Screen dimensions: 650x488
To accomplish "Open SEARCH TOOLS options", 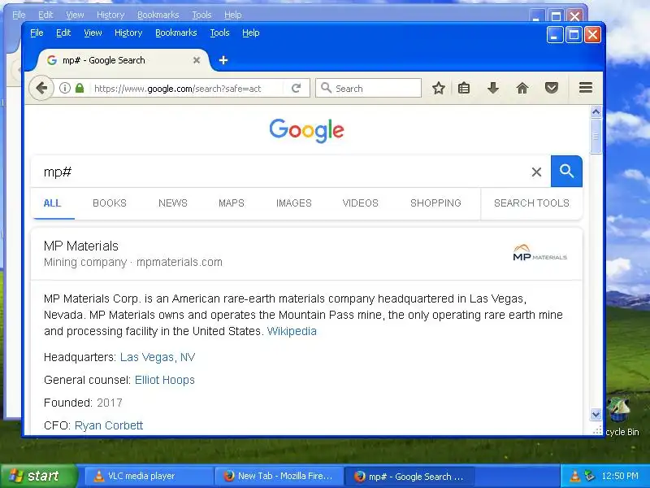I will [x=531, y=203].
